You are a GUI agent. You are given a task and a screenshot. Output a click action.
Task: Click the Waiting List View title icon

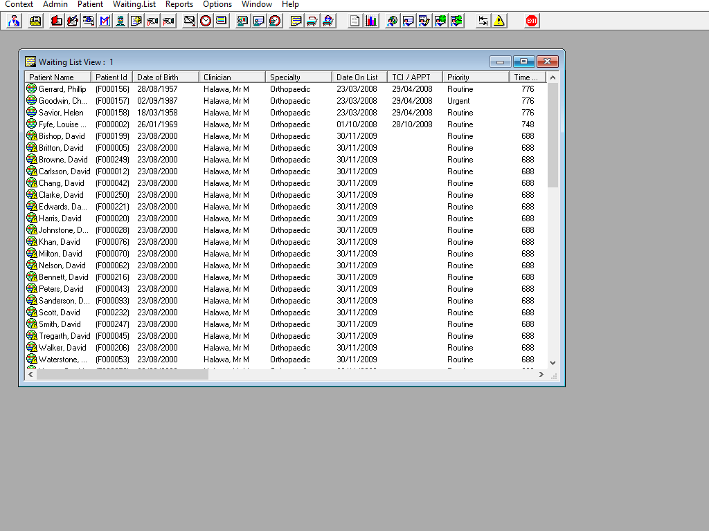[30, 62]
